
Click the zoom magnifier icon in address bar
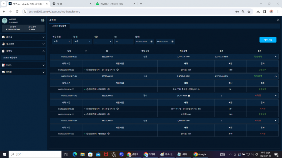243,12
